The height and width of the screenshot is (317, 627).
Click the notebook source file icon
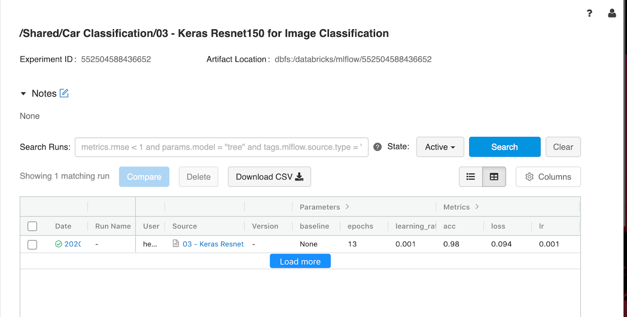176,244
